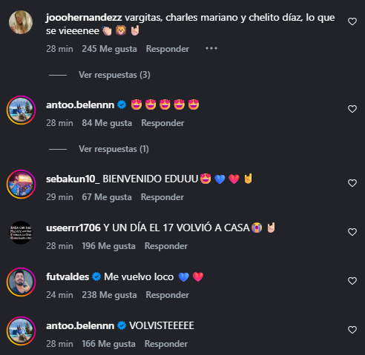Open sebakun10_'s story avatar
The width and height of the screenshot is (365, 355).
point(21,184)
